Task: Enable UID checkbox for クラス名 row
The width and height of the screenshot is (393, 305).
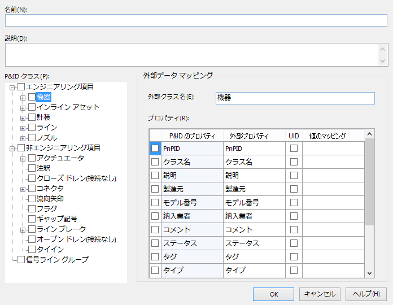Action: point(294,162)
